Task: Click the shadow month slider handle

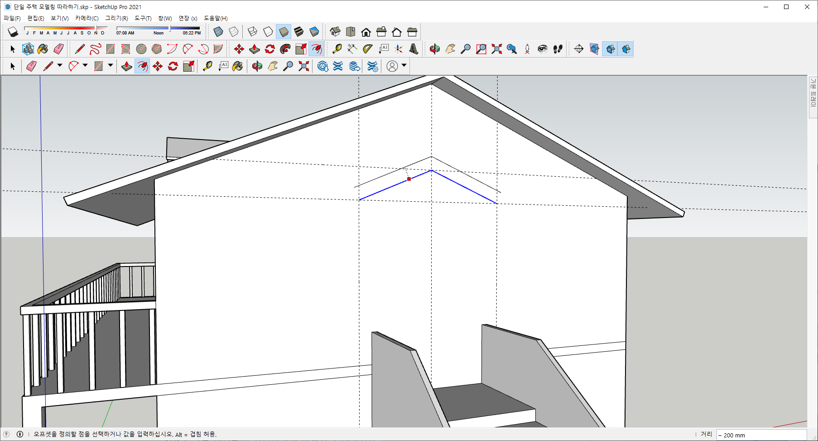Action: (96, 29)
